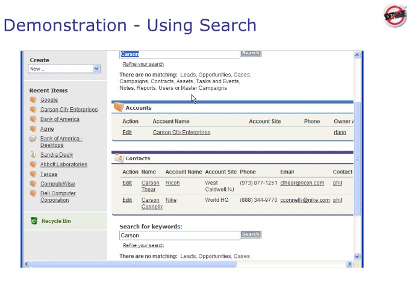
Task: Click the folder icon beside Google
Action: pyautogui.click(x=33, y=100)
